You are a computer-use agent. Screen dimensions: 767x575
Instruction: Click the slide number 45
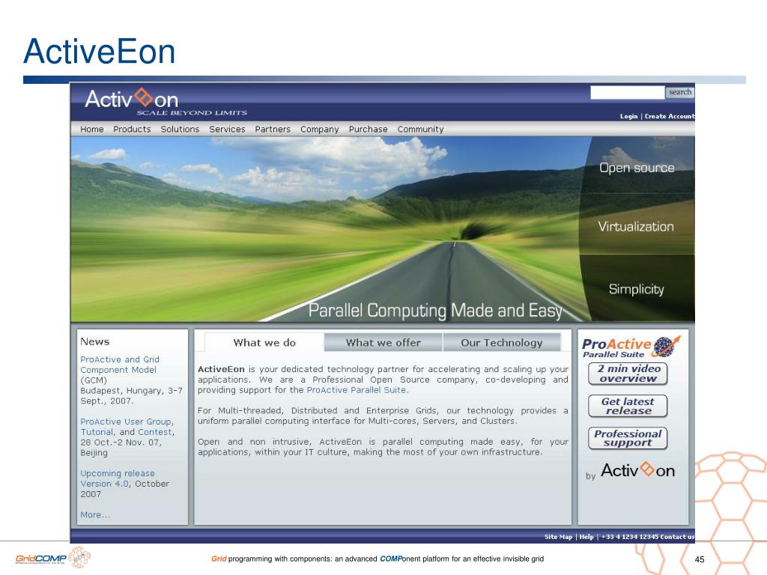pos(700,559)
